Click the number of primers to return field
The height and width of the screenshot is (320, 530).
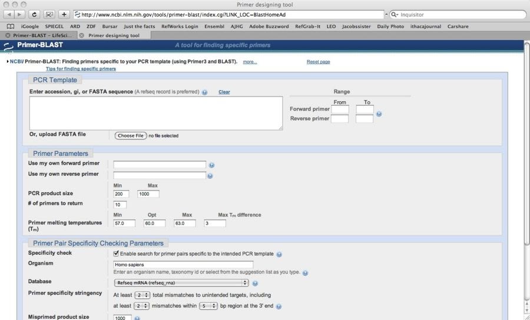tap(120, 205)
